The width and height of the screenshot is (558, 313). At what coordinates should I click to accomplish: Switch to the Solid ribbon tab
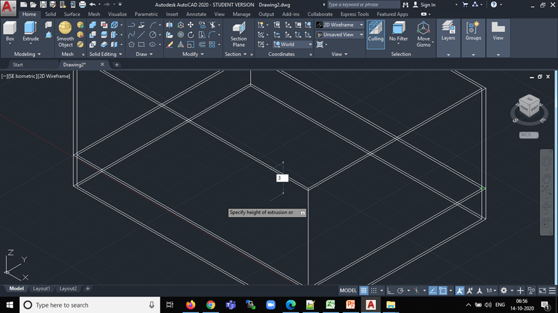50,14
